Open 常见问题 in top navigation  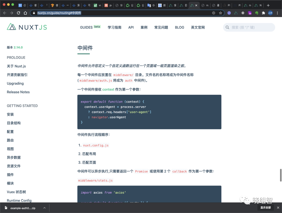(x=161, y=27)
